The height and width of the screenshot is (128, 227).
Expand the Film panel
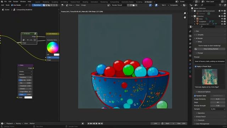tap(197, 31)
